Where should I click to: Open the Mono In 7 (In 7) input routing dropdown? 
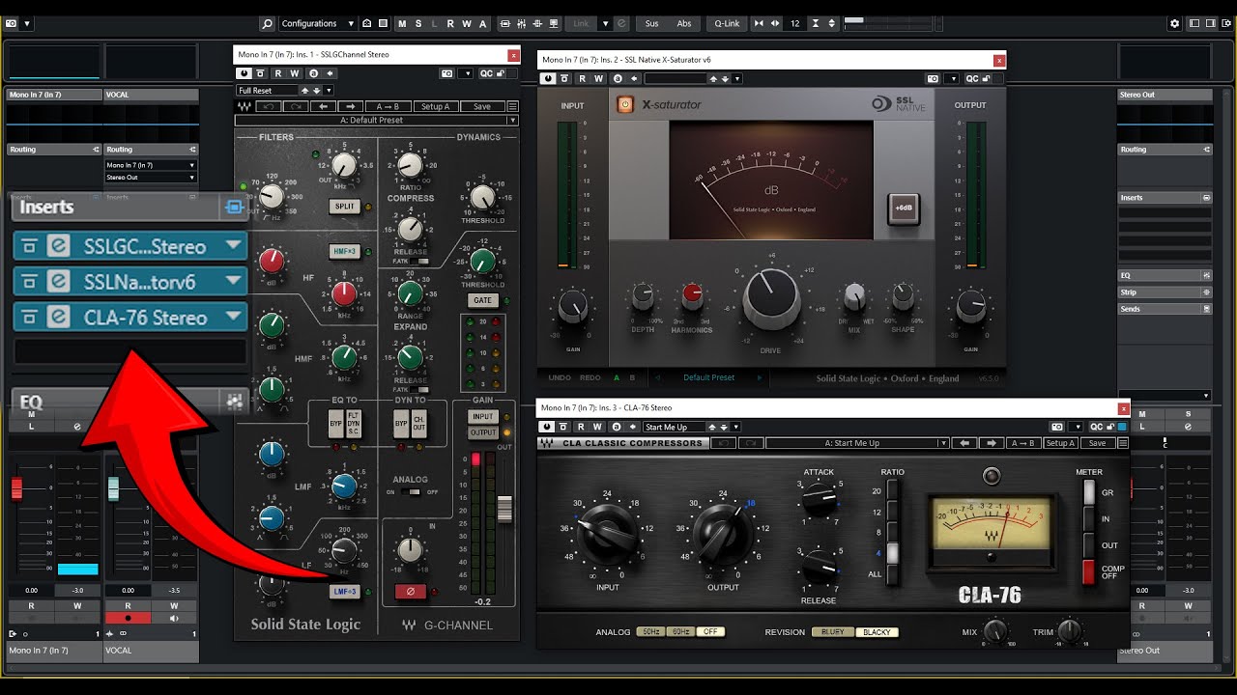[151, 165]
